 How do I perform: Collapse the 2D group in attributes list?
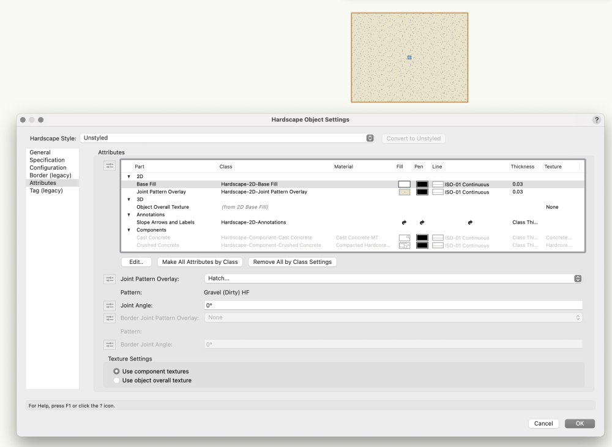pos(129,176)
